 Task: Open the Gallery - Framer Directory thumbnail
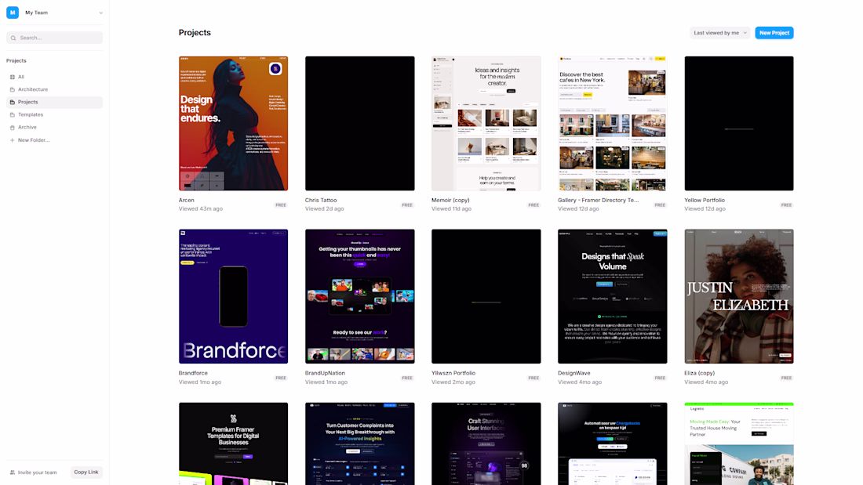tap(613, 123)
